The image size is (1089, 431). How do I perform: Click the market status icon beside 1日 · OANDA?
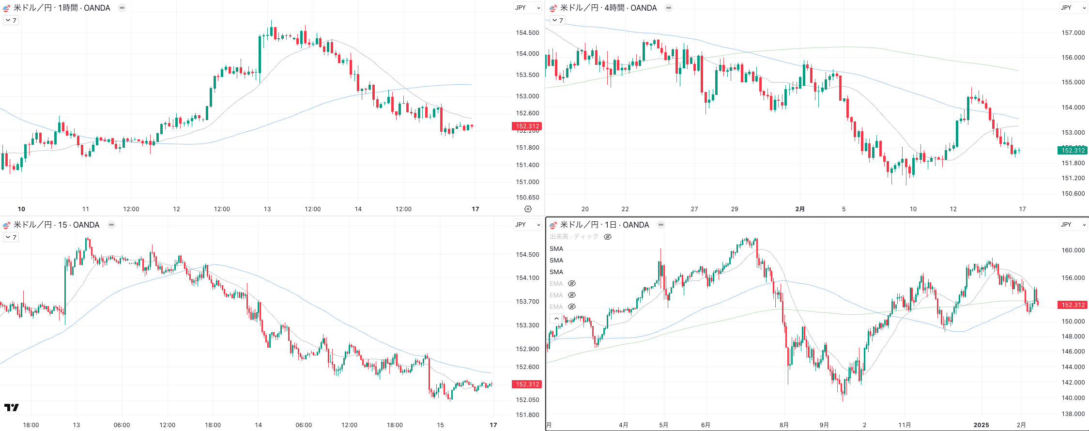661,225
